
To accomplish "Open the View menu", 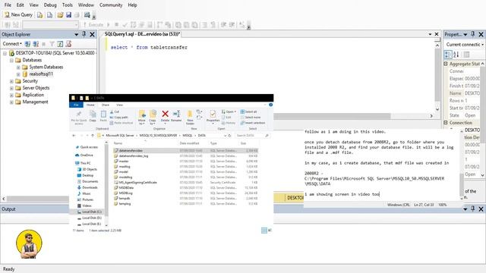I will pyautogui.click(x=33, y=5).
